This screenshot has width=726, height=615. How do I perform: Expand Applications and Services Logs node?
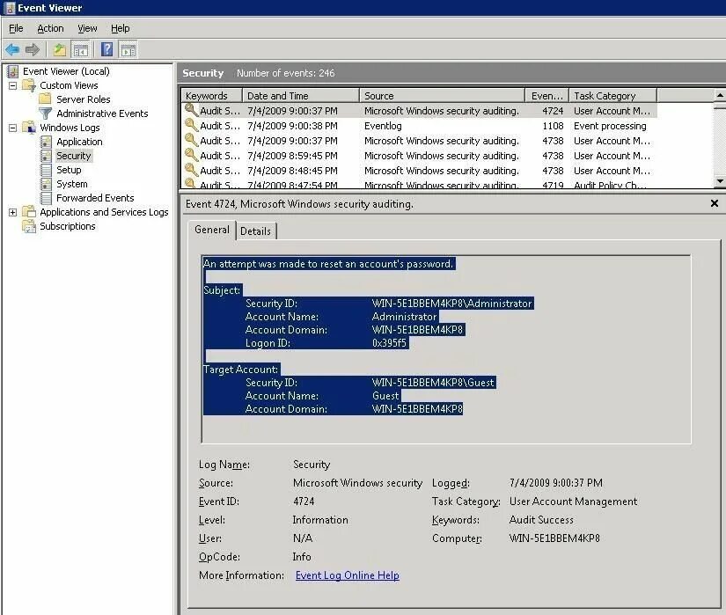(x=13, y=212)
